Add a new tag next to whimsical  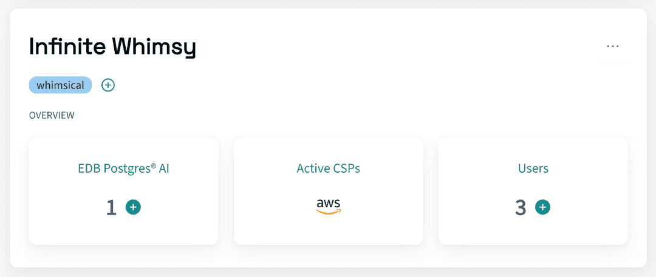coord(108,85)
